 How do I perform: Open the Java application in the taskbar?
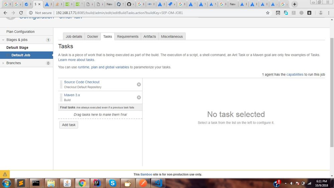tap(67, 183)
